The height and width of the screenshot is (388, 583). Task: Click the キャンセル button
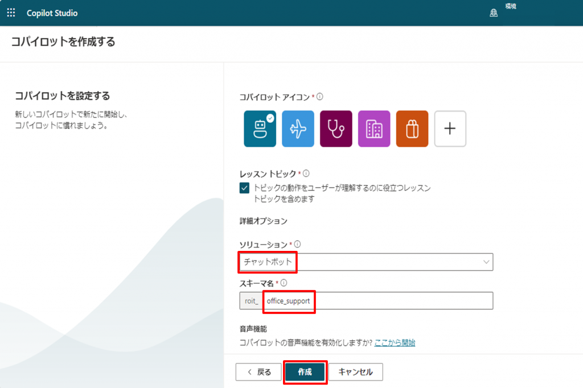(355, 372)
